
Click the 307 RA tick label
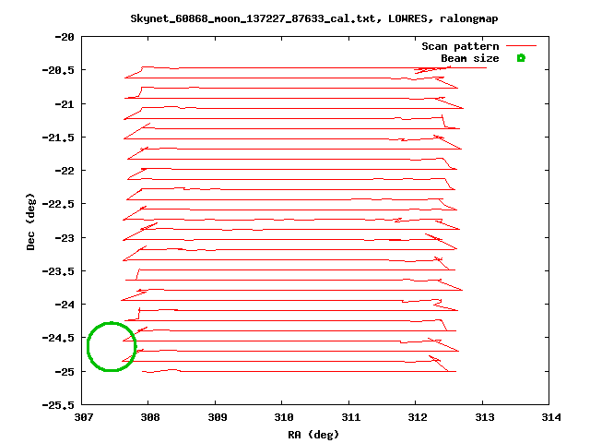pos(83,417)
